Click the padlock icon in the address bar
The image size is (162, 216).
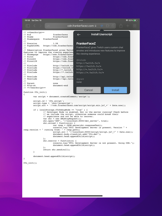coord(95,26)
